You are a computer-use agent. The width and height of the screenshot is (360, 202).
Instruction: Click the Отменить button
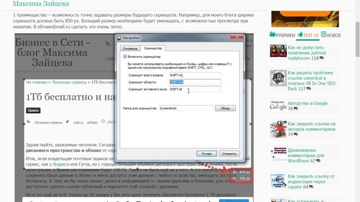tap(229, 154)
